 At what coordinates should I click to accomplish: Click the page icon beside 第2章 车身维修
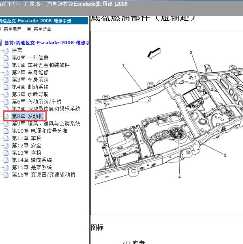(x=6, y=72)
